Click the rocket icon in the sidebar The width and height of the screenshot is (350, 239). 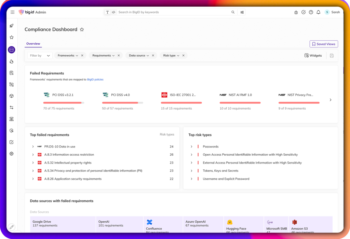point(12,26)
